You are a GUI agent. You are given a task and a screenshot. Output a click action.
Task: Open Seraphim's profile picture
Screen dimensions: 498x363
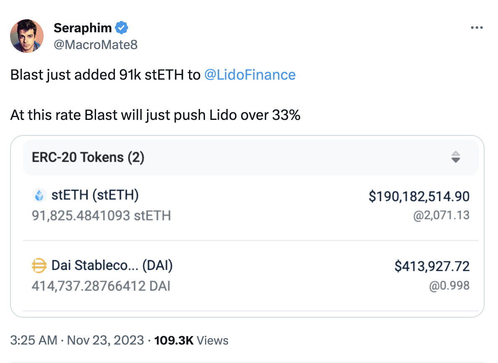[x=27, y=36]
